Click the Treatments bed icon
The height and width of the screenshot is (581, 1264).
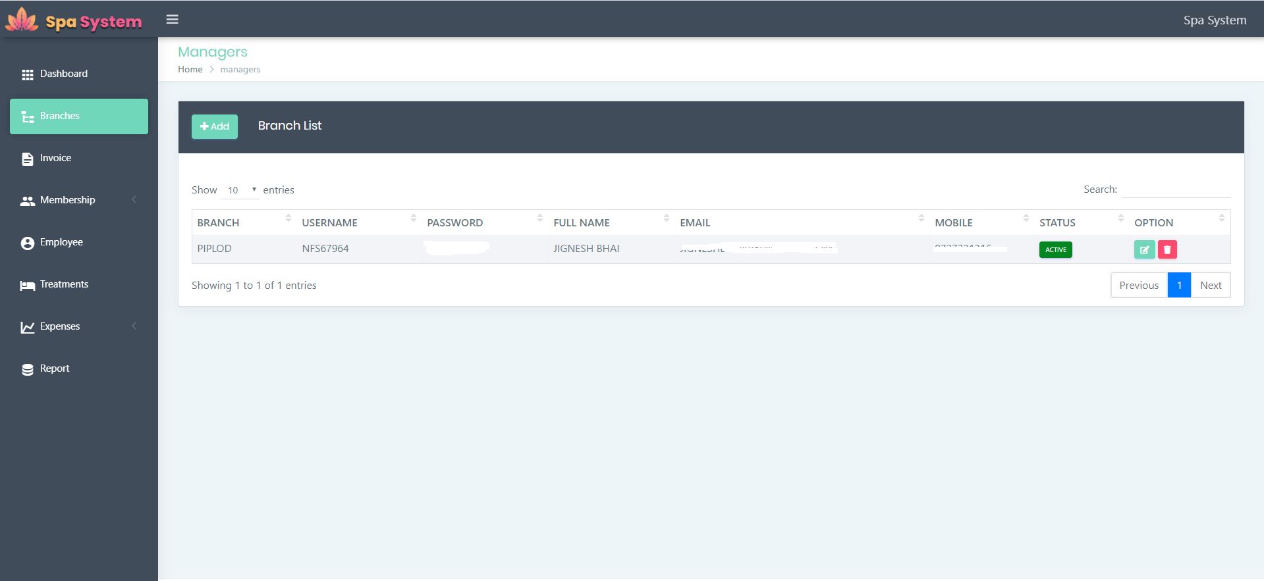[x=27, y=285]
